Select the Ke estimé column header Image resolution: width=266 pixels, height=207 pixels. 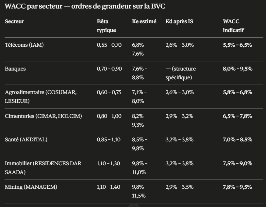coord(144,22)
